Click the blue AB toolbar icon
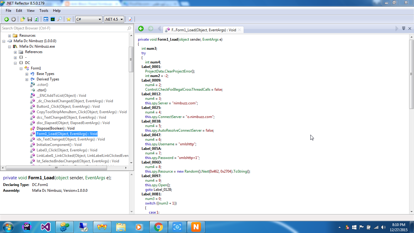The width and height of the screenshot is (414, 233). (x=46, y=19)
